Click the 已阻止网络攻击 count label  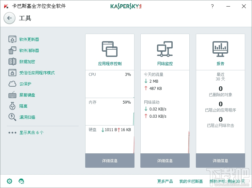220,125
